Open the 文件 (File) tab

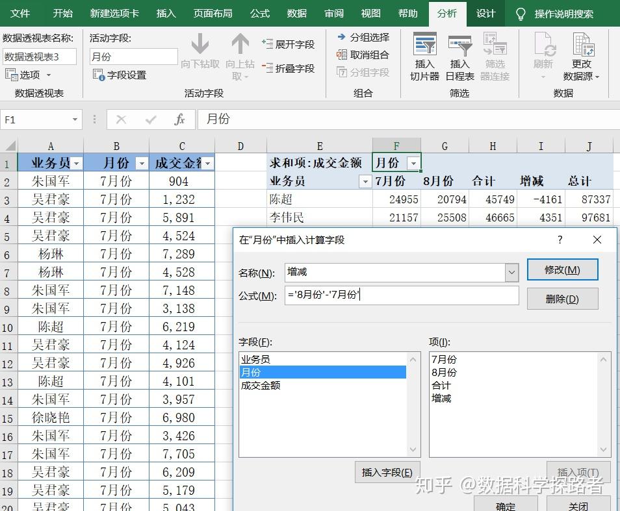pos(19,14)
